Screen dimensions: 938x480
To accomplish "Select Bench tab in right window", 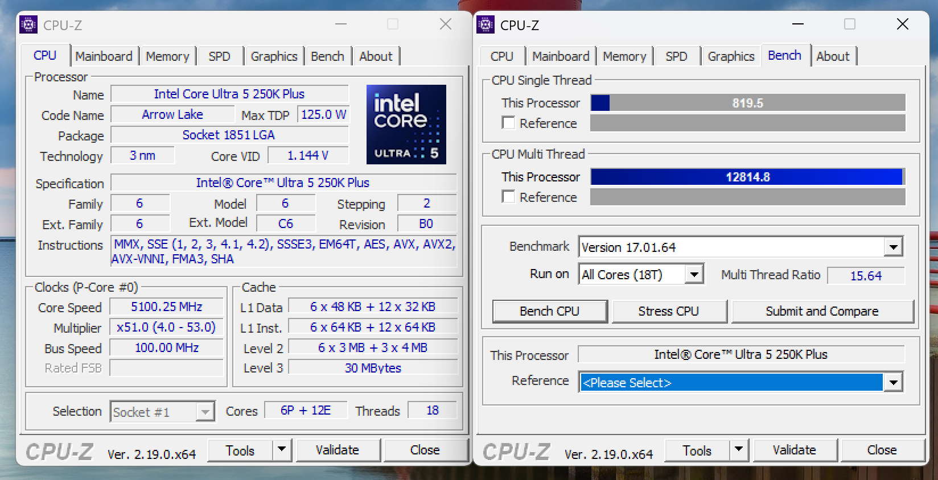I will (x=785, y=56).
